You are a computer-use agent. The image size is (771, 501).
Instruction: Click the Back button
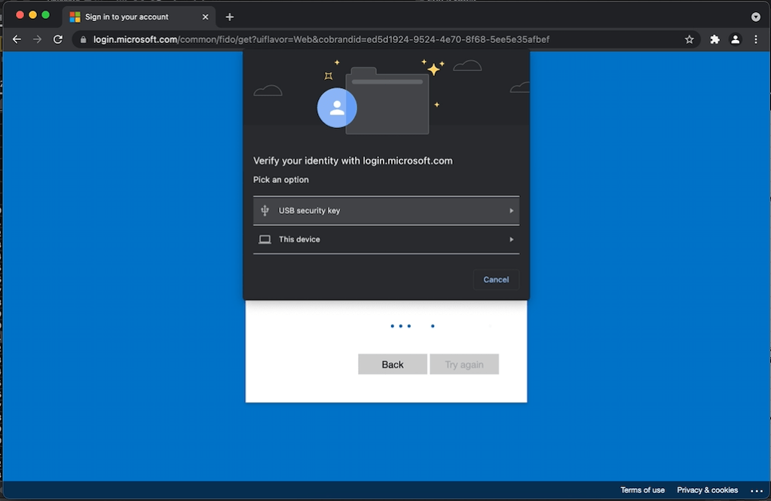[x=392, y=364]
